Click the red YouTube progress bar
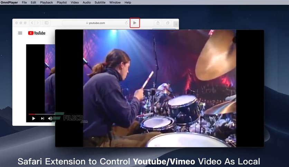 (32, 114)
